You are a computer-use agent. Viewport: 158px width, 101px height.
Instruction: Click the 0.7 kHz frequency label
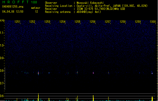coord(2,83)
